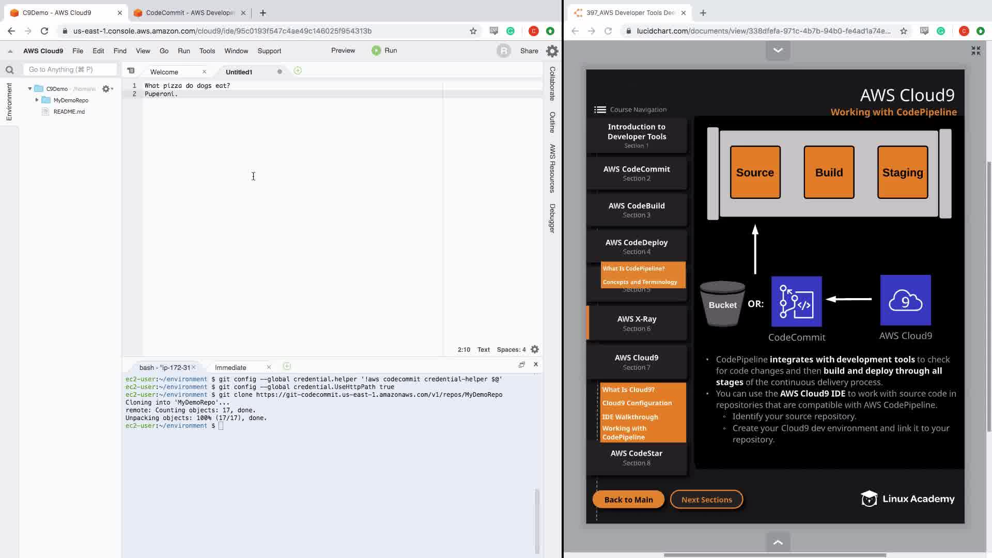Exit fullscreen in Lucidchart viewer
Image resolution: width=992 pixels, height=558 pixels.
pyautogui.click(x=975, y=51)
